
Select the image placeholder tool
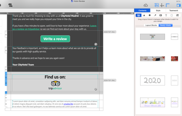tap(177, 15)
